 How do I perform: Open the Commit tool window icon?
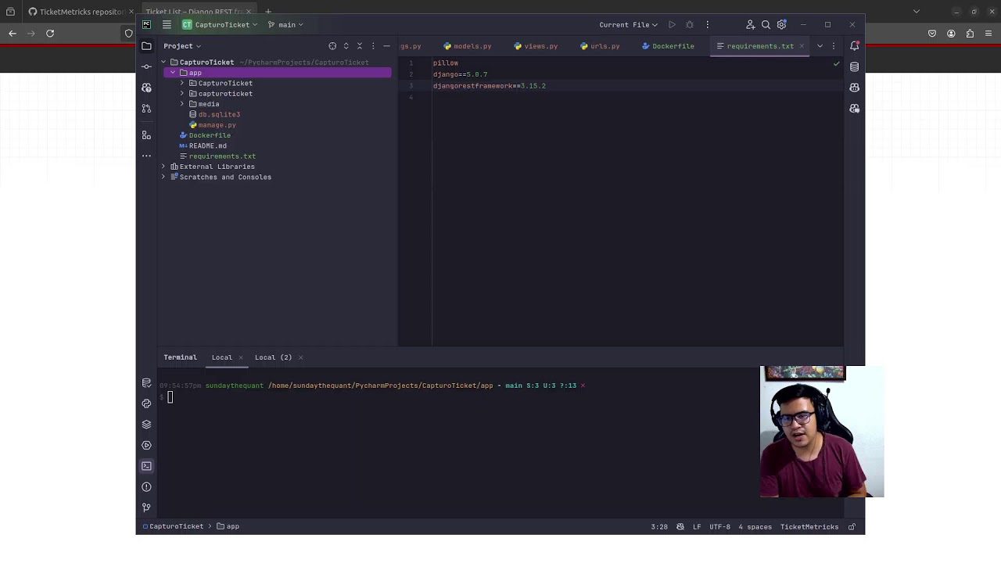coord(146,66)
